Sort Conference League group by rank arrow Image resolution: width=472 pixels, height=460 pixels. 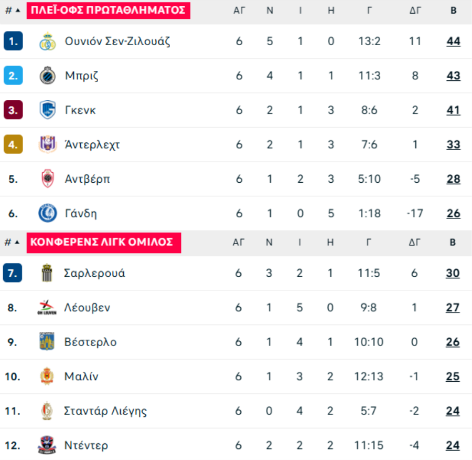[17, 242]
